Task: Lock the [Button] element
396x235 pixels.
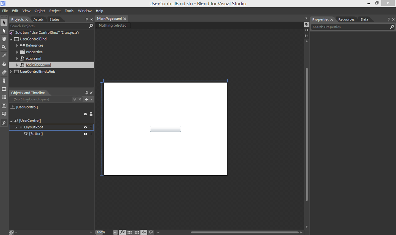Action: [91, 134]
